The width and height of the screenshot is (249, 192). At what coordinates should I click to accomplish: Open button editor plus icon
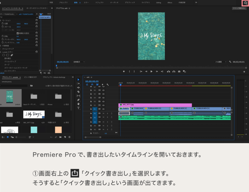point(244,72)
